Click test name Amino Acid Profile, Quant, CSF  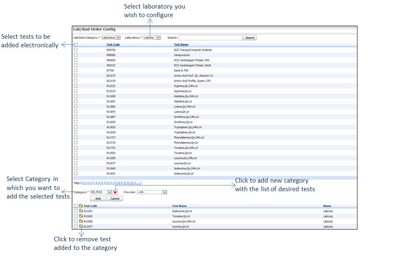[192, 81]
